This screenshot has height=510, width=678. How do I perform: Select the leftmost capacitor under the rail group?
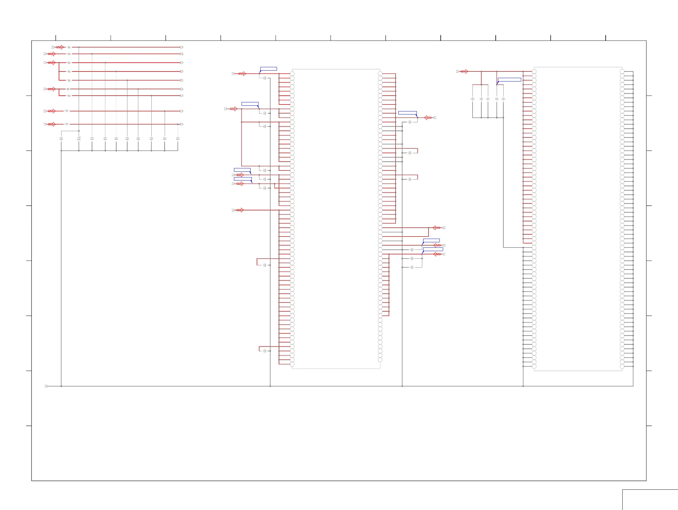tap(61, 139)
